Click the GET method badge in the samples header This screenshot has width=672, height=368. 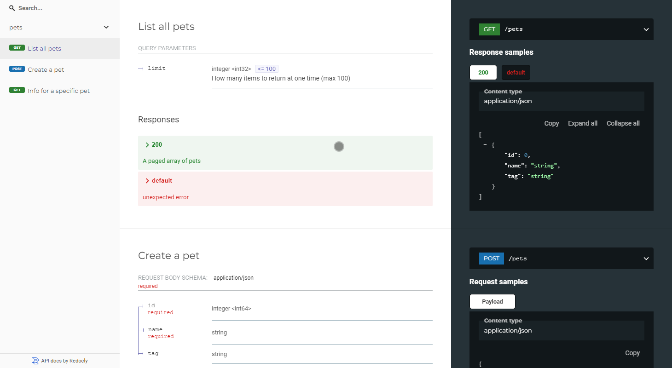coord(489,29)
